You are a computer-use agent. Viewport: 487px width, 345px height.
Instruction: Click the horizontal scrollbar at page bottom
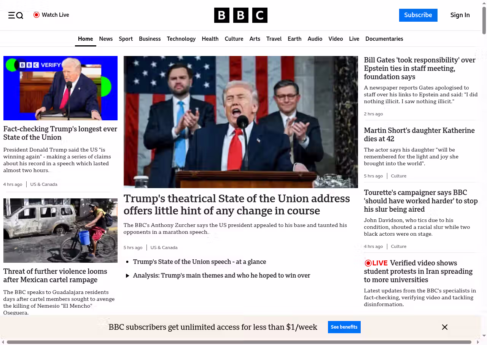[x=239, y=342]
